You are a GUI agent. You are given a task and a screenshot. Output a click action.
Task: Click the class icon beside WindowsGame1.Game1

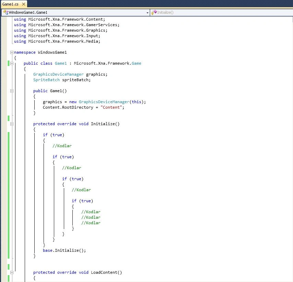click(x=6, y=12)
